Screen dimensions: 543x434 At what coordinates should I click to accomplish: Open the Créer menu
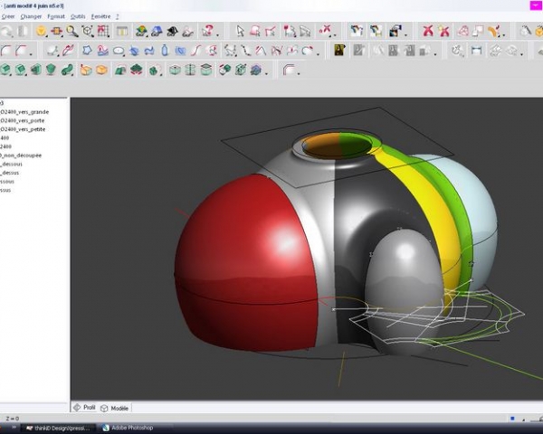click(7, 16)
